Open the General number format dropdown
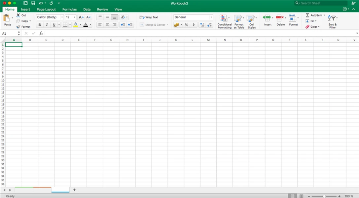359x198 pixels. pos(211,17)
